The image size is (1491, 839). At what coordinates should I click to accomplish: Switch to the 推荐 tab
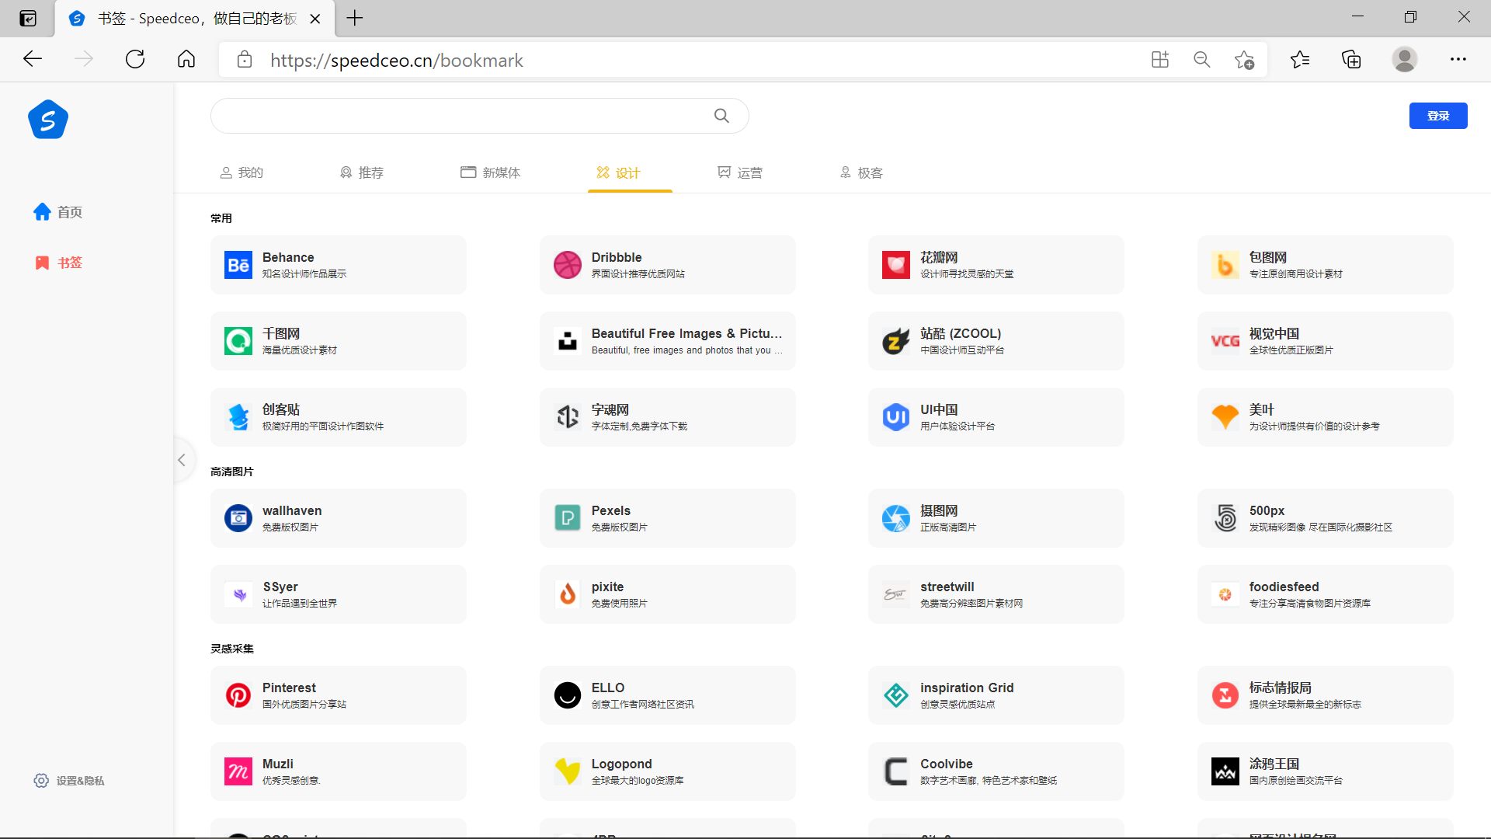click(362, 172)
